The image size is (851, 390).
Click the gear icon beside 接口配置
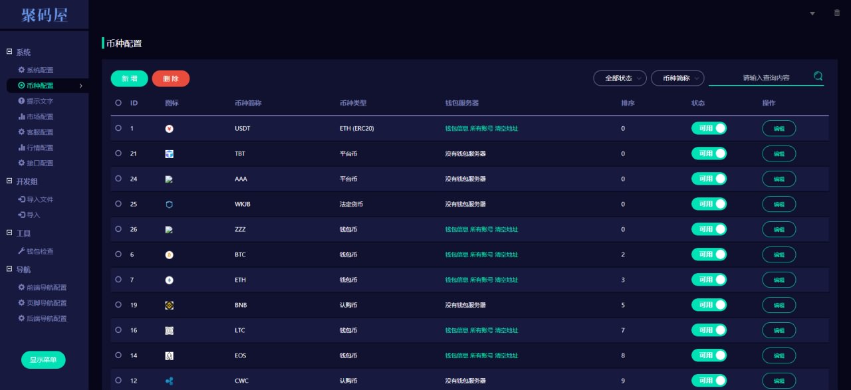(x=21, y=163)
